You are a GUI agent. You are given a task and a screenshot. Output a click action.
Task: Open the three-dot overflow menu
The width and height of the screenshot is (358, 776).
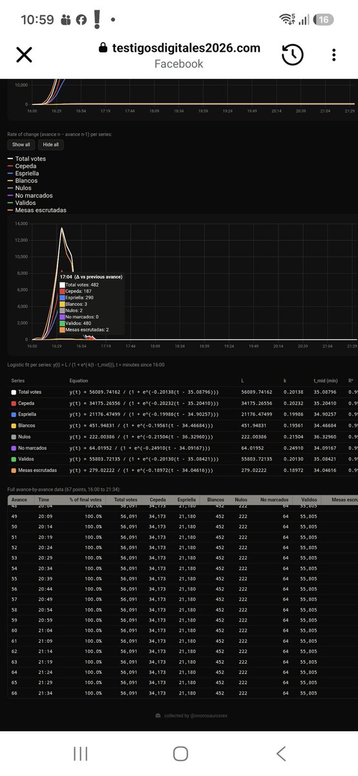[333, 55]
